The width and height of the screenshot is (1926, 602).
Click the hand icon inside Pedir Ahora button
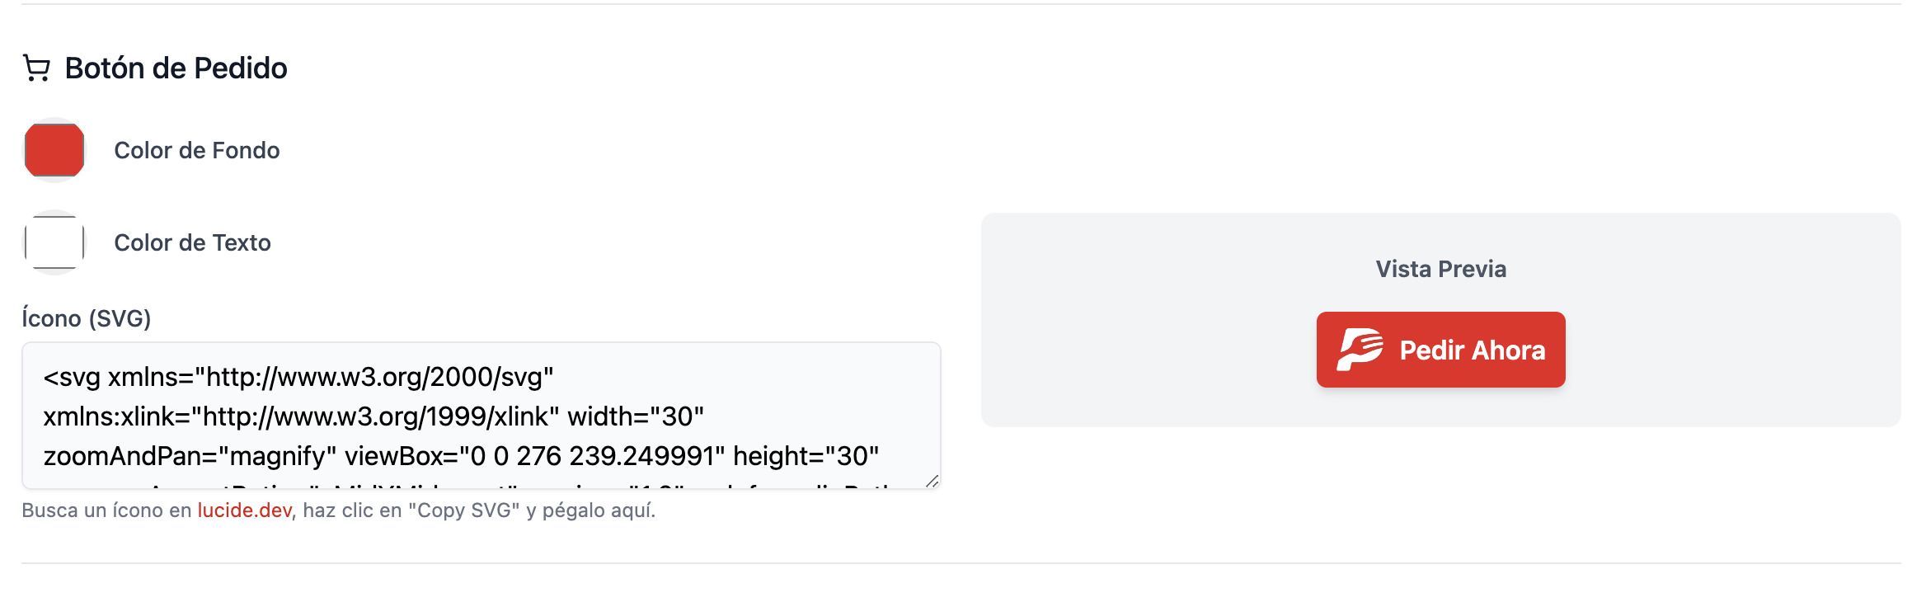(x=1359, y=350)
